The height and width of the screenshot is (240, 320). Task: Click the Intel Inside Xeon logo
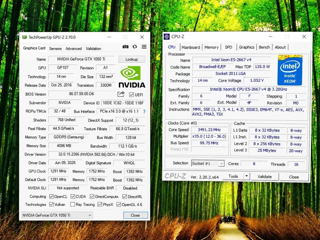coord(290,70)
